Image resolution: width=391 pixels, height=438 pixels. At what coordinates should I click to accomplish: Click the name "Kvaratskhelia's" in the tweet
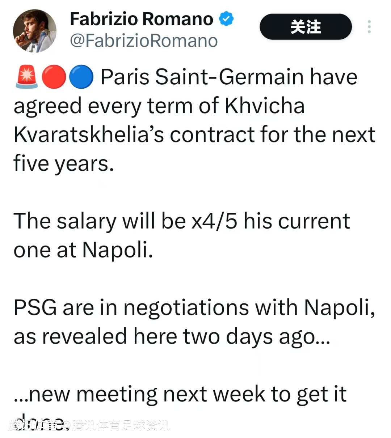89,135
